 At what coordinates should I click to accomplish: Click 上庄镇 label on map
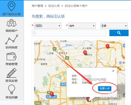click(50, 53)
